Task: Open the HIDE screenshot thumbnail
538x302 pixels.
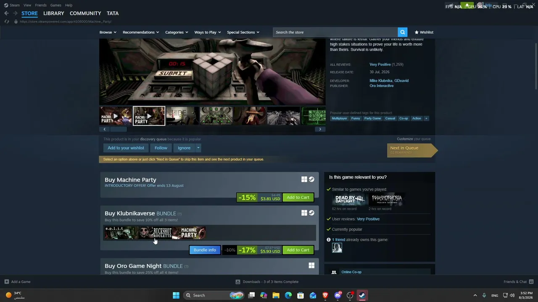Action: pos(182,116)
